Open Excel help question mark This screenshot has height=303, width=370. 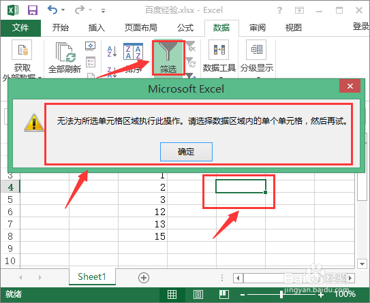click(x=279, y=10)
